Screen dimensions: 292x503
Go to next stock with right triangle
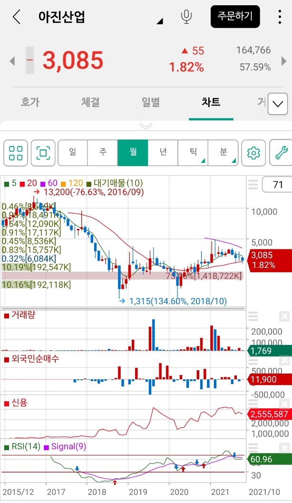pyautogui.click(x=283, y=60)
